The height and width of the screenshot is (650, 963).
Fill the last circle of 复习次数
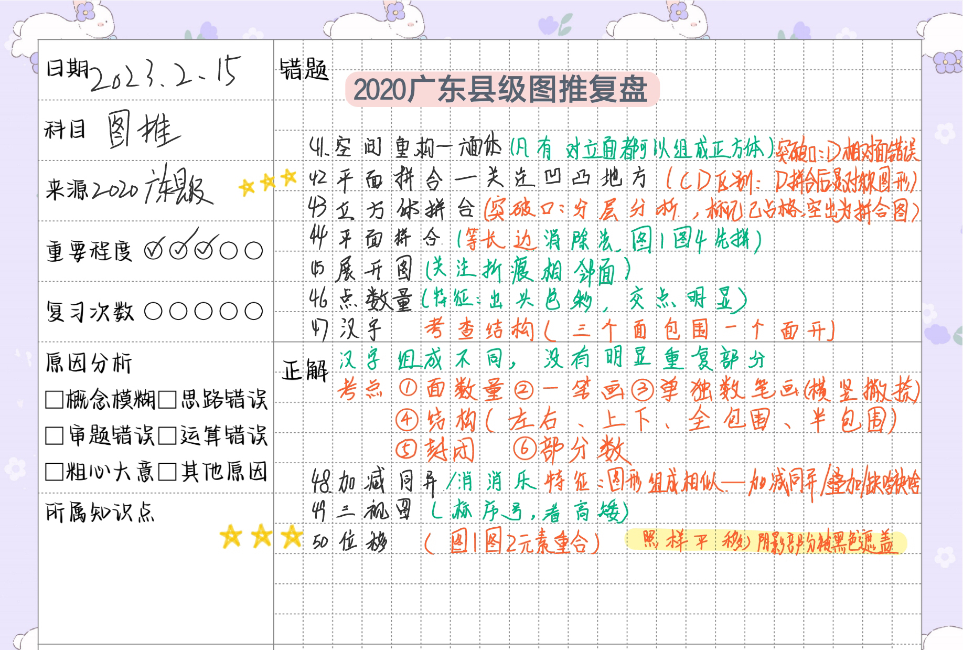click(x=254, y=312)
